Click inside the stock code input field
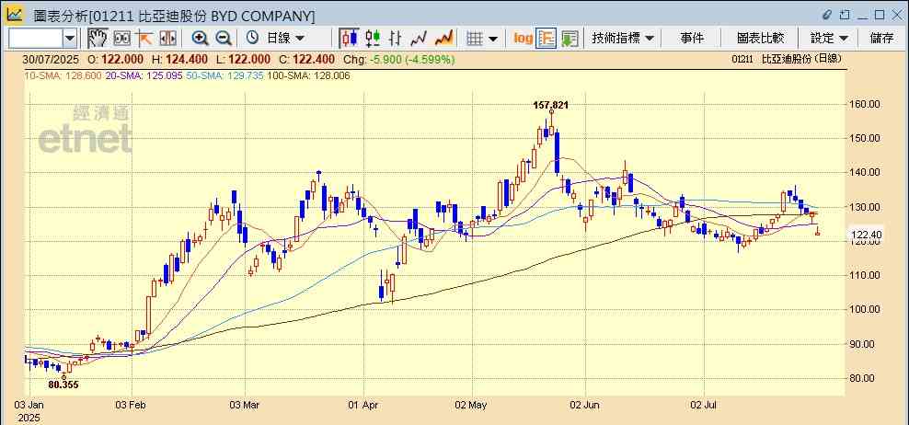 [36, 39]
